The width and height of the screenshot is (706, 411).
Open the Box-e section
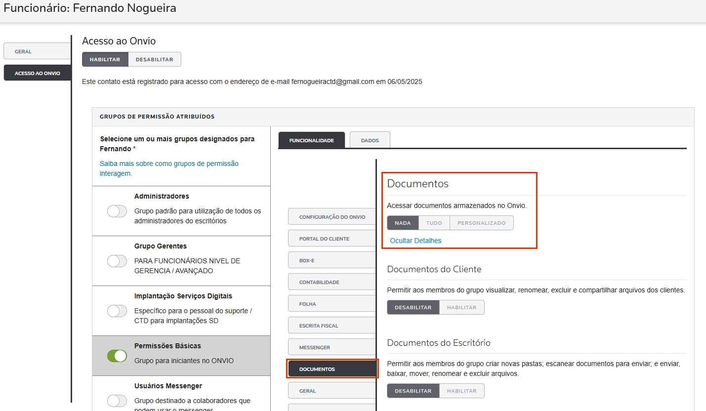coord(332,260)
